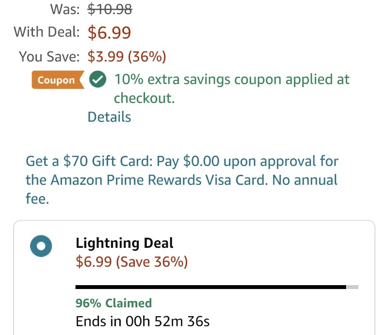
Task: Click the gray unclaimed end of progress bar
Action: pos(353,287)
